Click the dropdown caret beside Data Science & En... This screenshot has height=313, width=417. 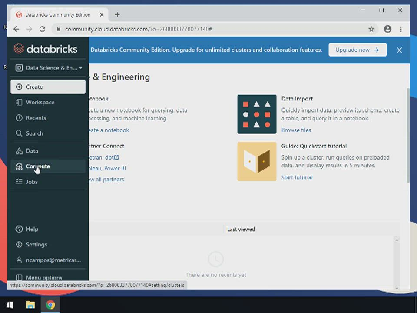pyautogui.click(x=81, y=68)
